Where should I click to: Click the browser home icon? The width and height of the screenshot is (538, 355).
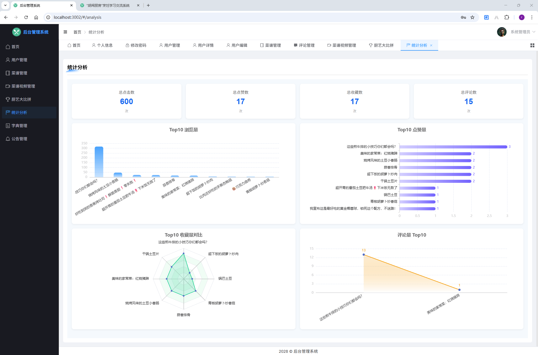tap(36, 17)
